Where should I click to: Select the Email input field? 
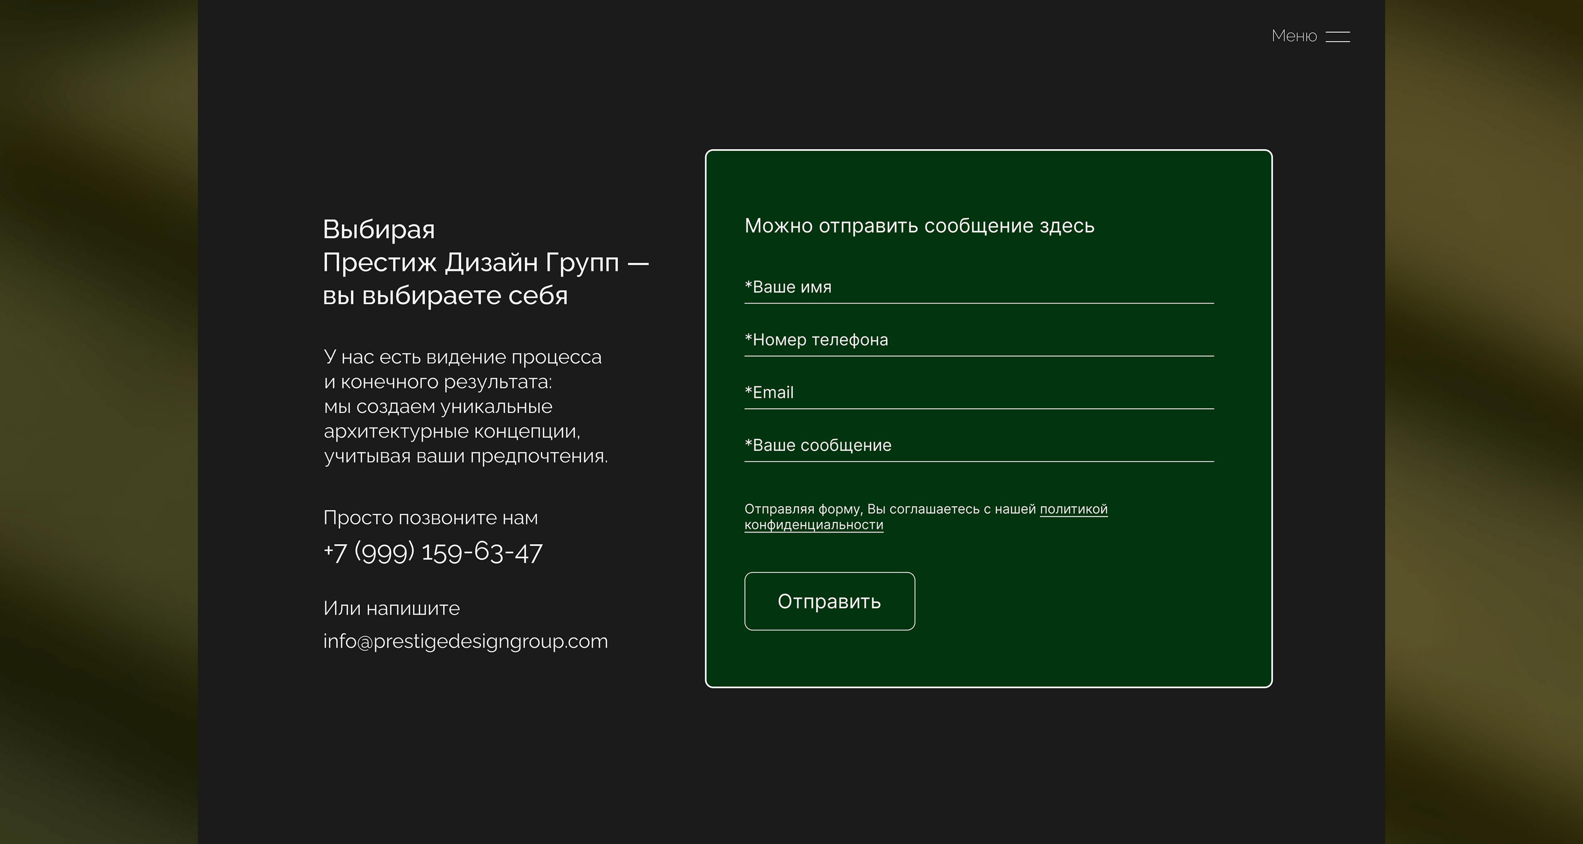pos(978,393)
